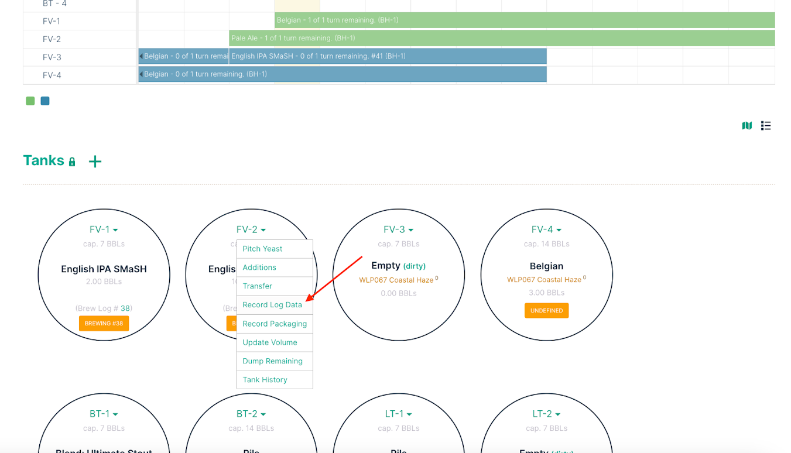
Task: Click WLP067 Coastal Haze link on FV-3
Action: click(396, 280)
